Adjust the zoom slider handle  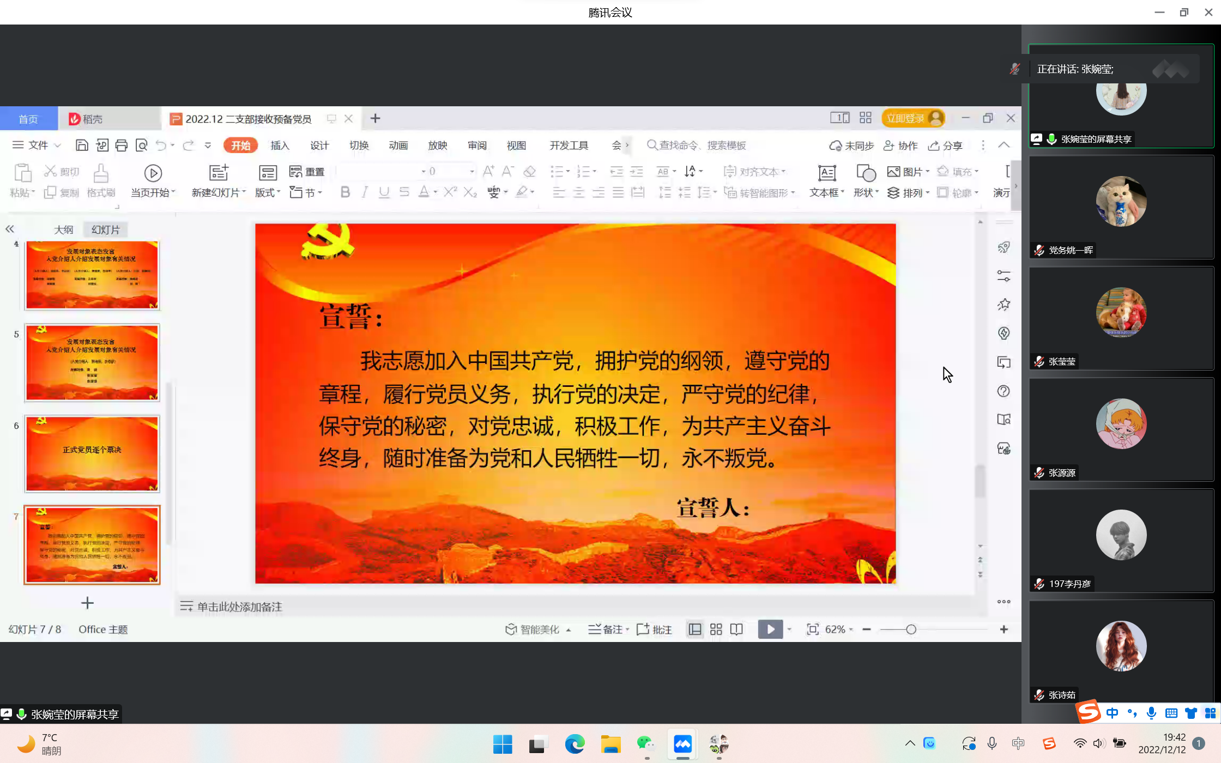911,629
